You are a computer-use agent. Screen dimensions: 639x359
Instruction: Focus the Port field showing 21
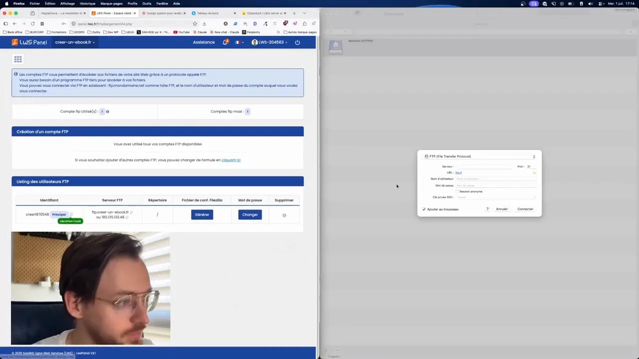click(x=531, y=167)
